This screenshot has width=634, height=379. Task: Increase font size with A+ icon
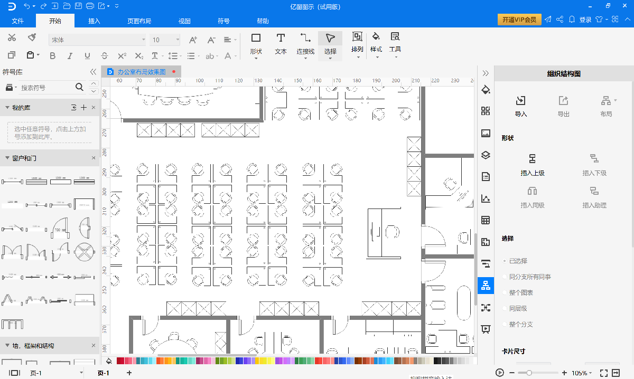[x=193, y=40]
